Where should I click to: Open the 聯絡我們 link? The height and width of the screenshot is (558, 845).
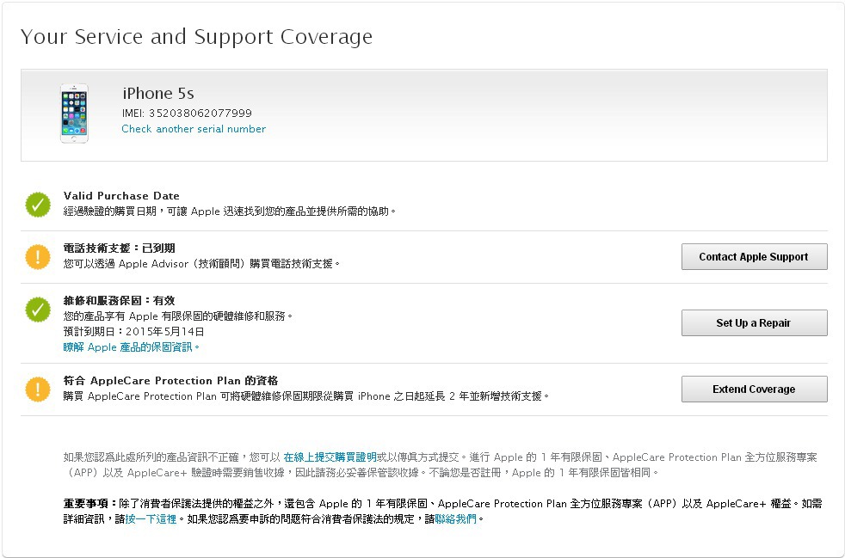coord(456,519)
